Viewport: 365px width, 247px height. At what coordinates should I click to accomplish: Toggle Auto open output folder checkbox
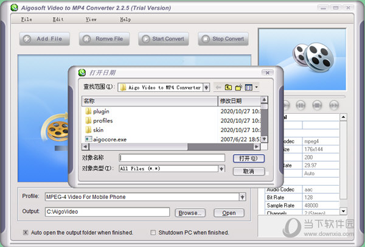[26, 232]
